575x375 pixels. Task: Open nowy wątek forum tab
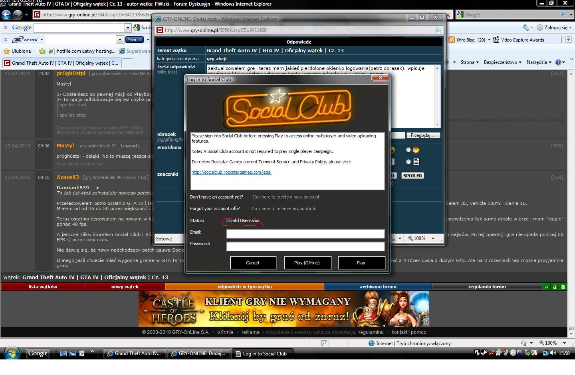pyautogui.click(x=125, y=287)
